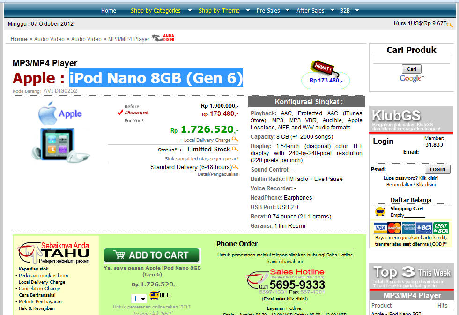459x315 pixels.
Task: Click the VISA card icon
Action: click(x=380, y=228)
